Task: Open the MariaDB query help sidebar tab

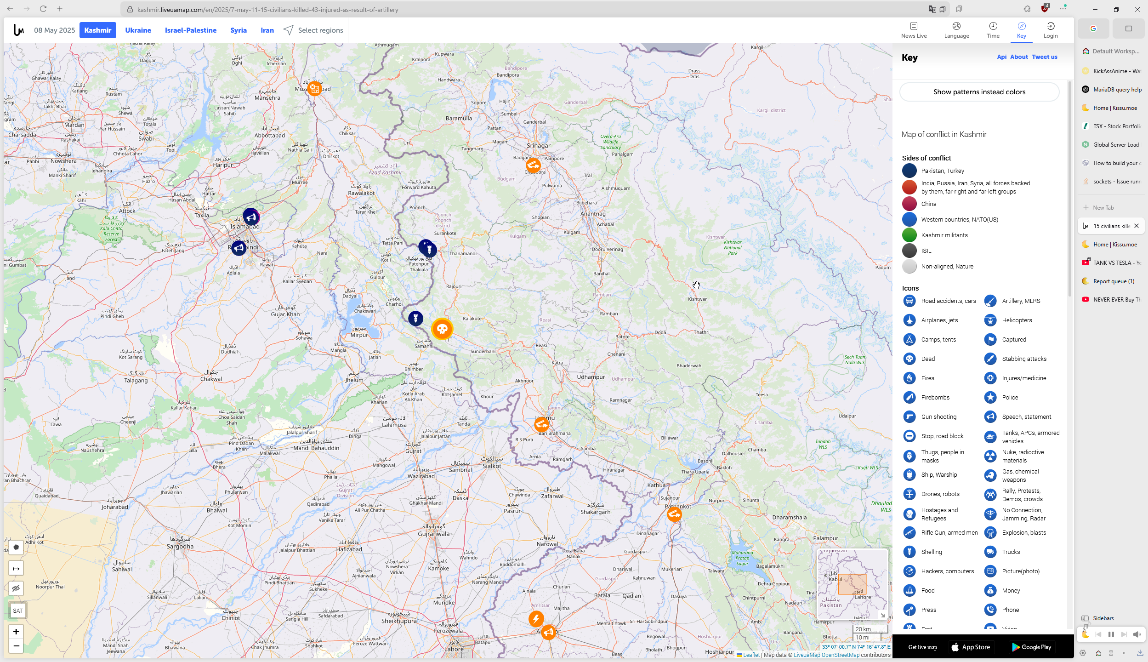Action: [x=1111, y=90]
